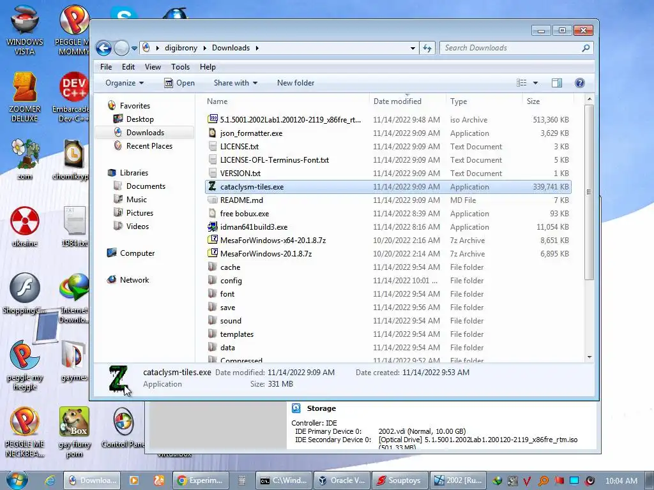Screen dimensions: 654x490
Task: Go back using the Explorer back arrow
Action: tap(103, 48)
